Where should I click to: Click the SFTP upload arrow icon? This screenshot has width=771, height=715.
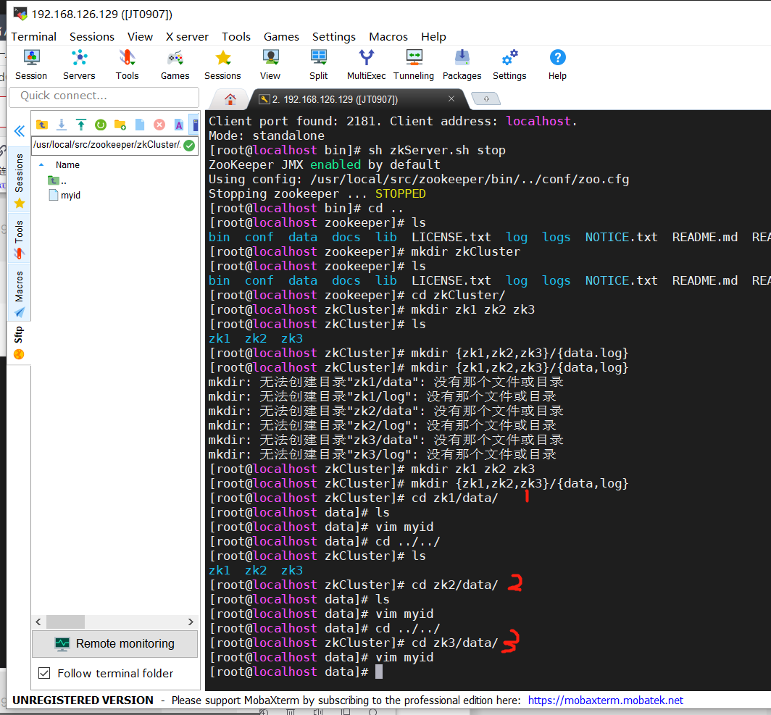[81, 125]
